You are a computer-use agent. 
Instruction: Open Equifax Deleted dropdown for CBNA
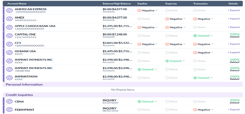click(156, 101)
